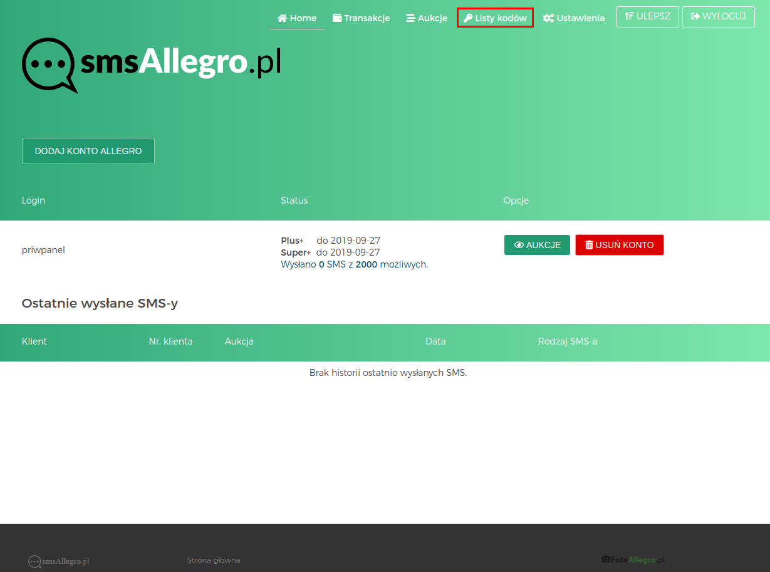
Task: Click the smsAllegro.pl header logo
Action: pyautogui.click(x=151, y=65)
